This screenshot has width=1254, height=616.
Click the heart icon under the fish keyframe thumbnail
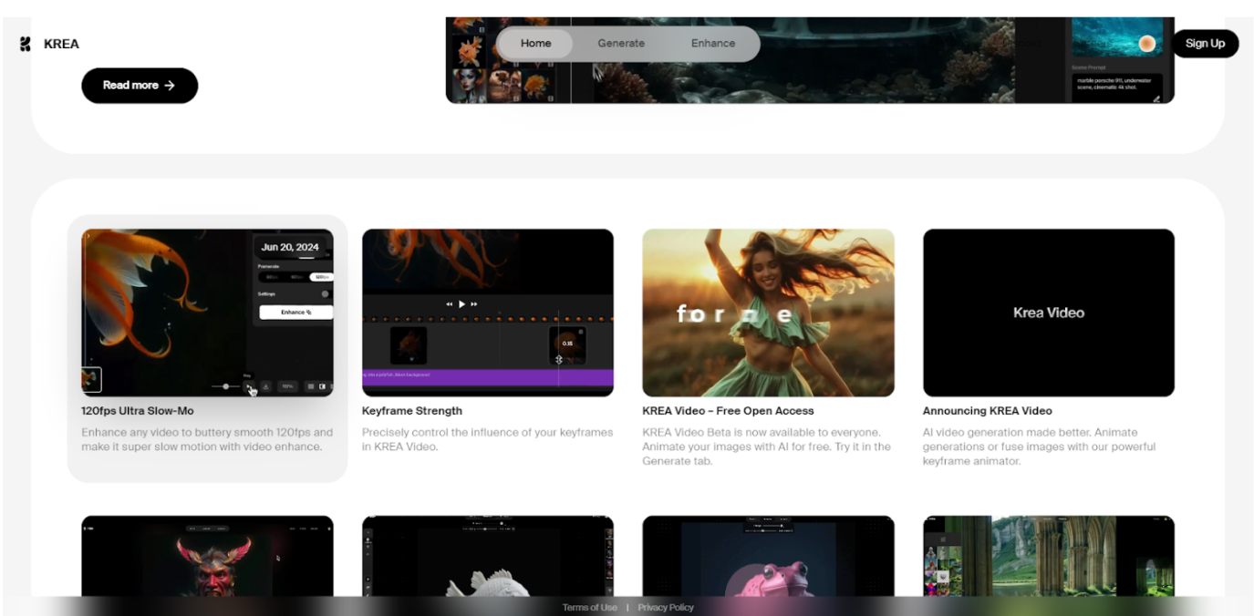(411, 359)
